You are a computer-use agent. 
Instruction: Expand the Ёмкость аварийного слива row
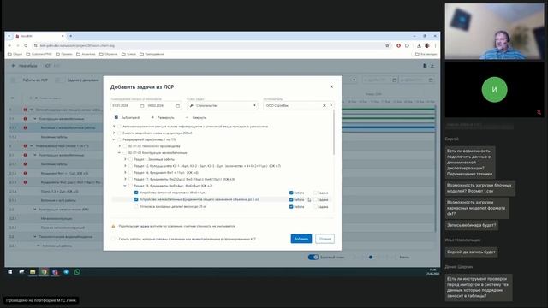114,133
